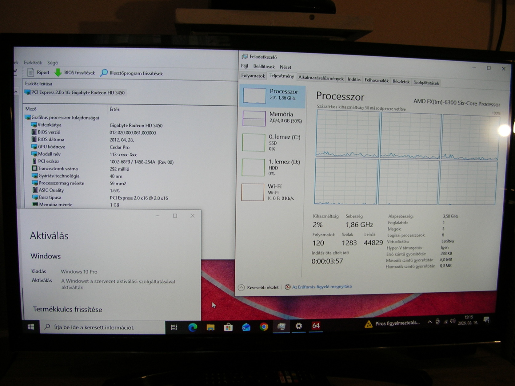
Task: Switch to the Folyamatok tab
Action: click(x=253, y=76)
